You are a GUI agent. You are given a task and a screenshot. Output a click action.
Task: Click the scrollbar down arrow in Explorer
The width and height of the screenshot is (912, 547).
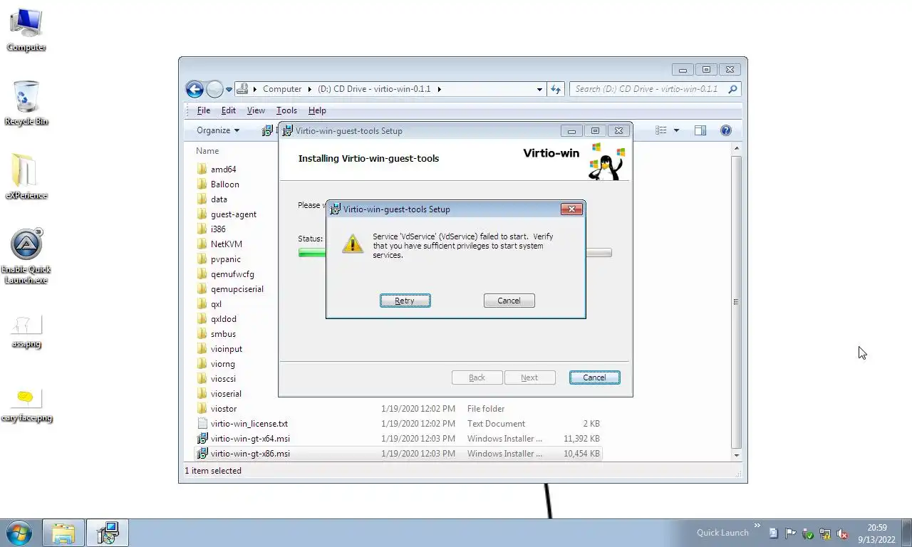click(737, 455)
